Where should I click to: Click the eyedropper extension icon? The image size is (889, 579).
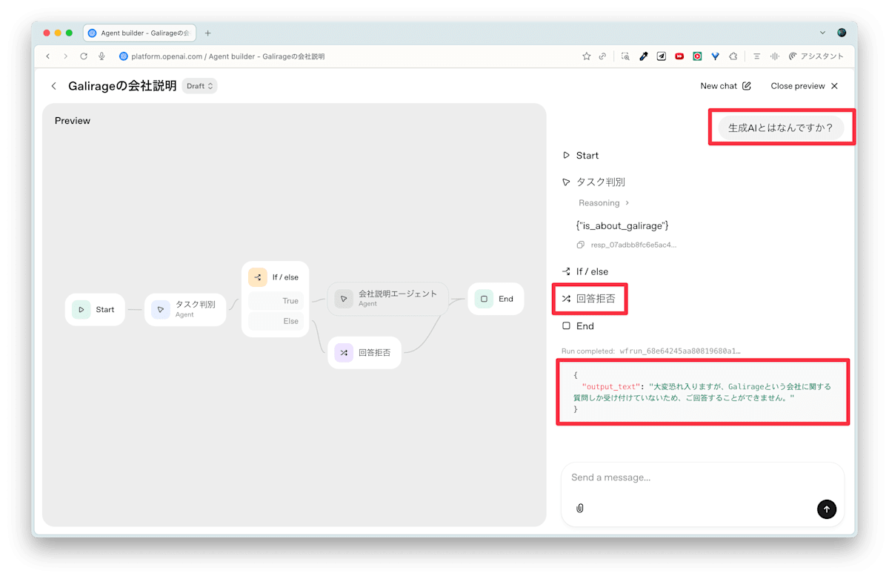(644, 56)
